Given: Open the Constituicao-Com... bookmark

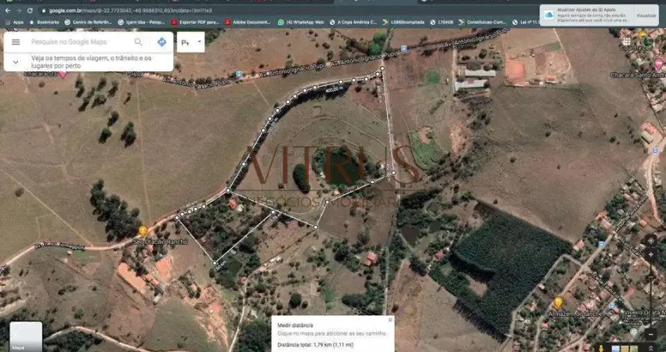Looking at the screenshot, I should coord(482,22).
